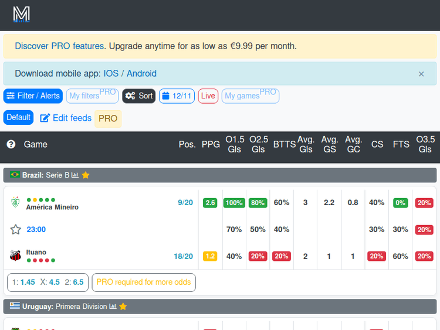Toggle favorite star for Brazil Serie B
Viewport: 440px width, 330px height.
point(86,175)
